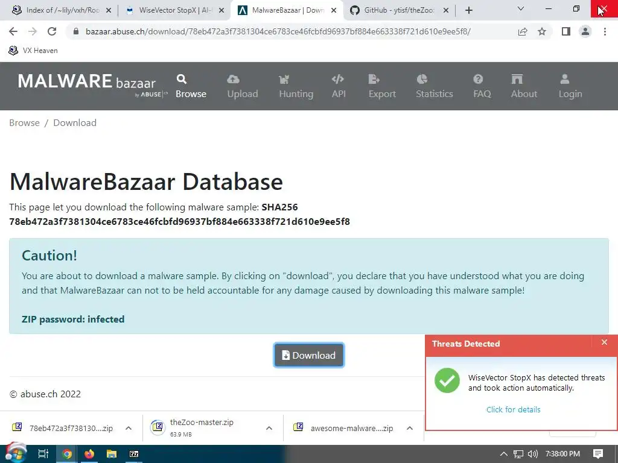Bookmark this page with the star icon
This screenshot has height=463, width=618.
click(542, 31)
